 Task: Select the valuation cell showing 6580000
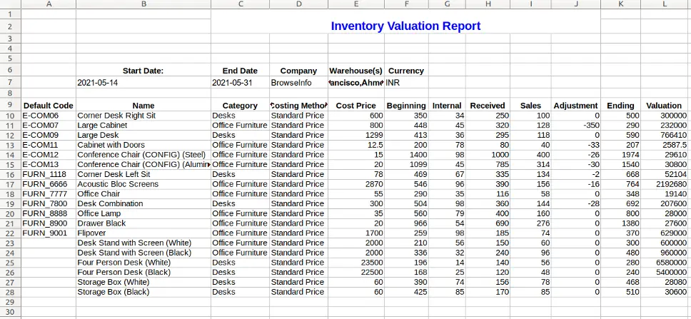click(663, 263)
